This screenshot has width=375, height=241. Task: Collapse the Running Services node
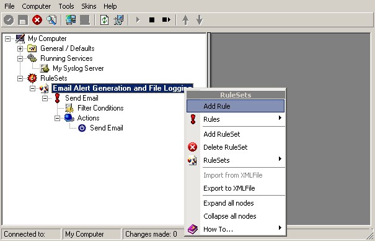(x=20, y=58)
